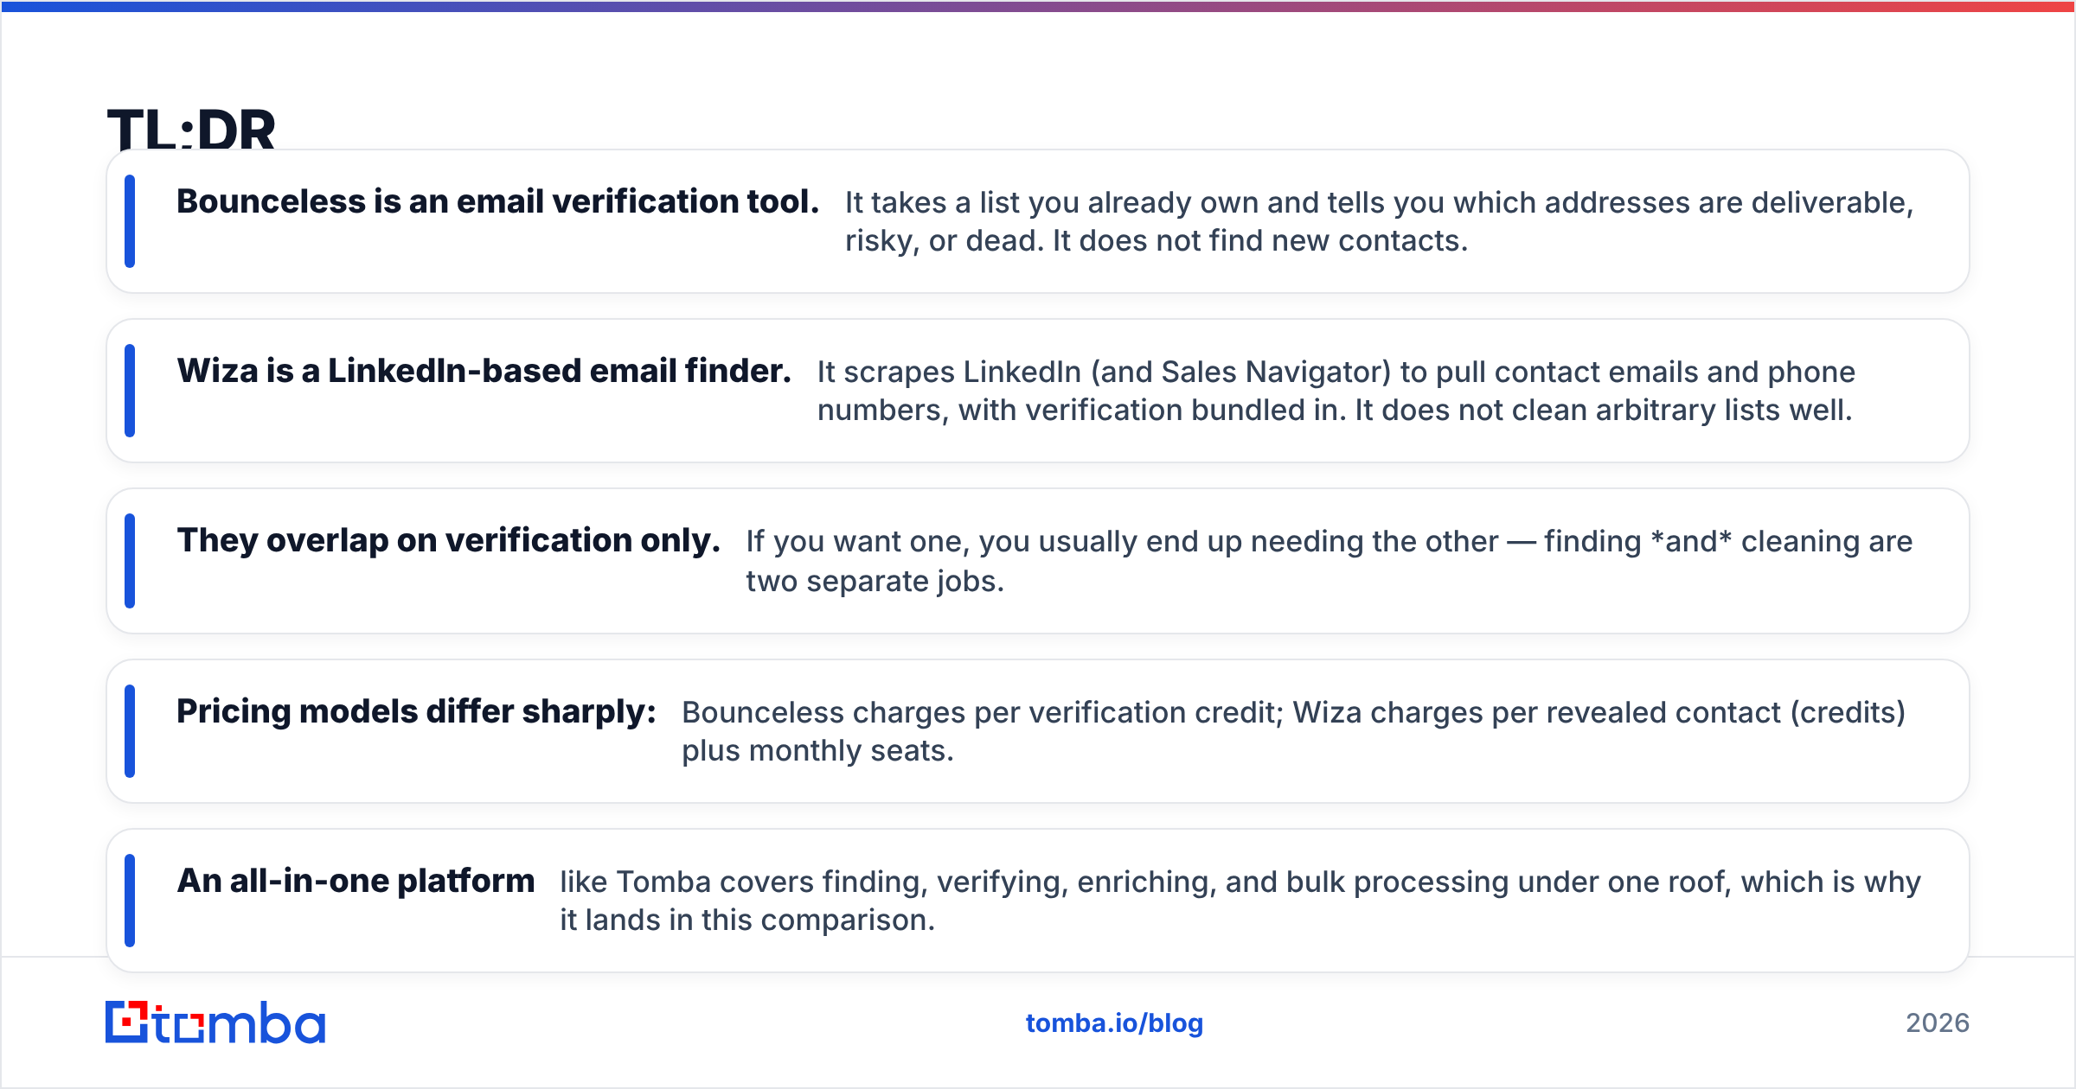
Task: Click 'An all-in-one platform' heading
Action: pyautogui.click(x=356, y=881)
